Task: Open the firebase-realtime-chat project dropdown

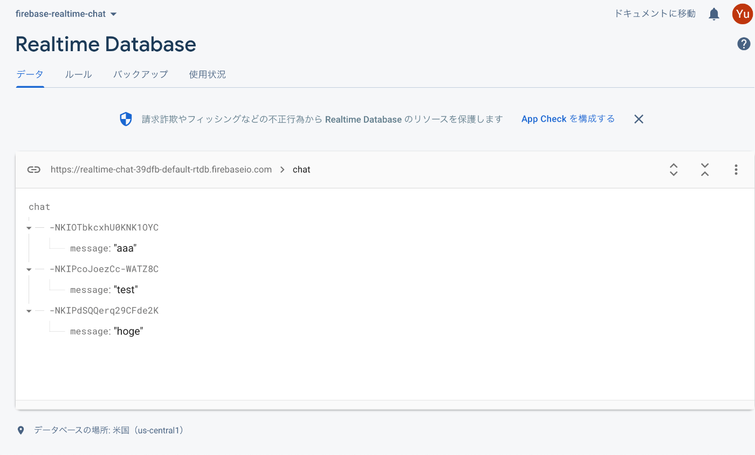Action: click(x=66, y=14)
